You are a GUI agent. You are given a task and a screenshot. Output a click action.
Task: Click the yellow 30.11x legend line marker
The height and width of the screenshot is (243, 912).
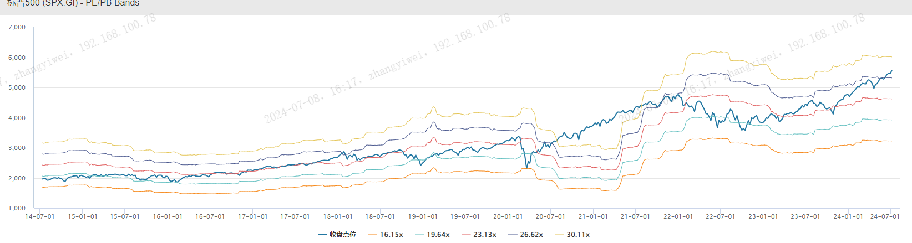(x=559, y=235)
